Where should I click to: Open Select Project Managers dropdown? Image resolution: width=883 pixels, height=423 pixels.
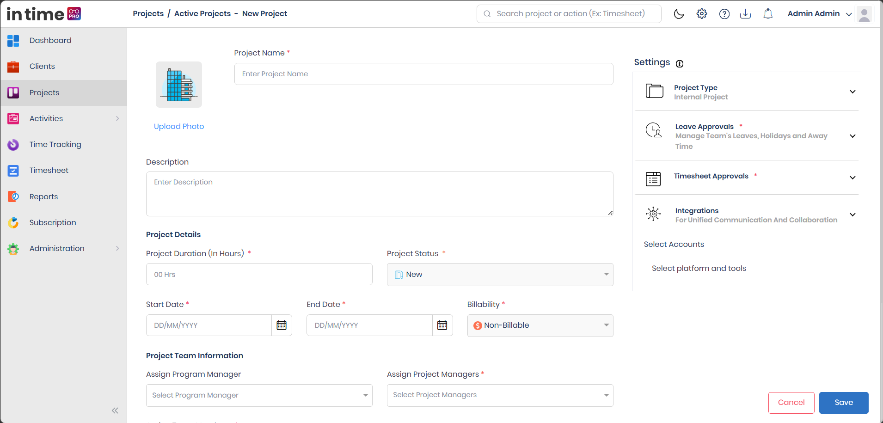pyautogui.click(x=500, y=395)
